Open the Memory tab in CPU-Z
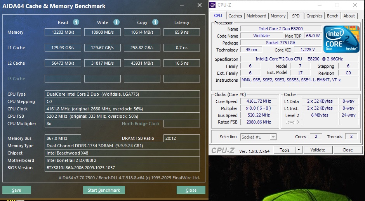 278,16
